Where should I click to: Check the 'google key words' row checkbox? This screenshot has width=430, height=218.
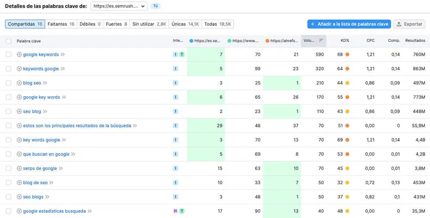(9, 97)
